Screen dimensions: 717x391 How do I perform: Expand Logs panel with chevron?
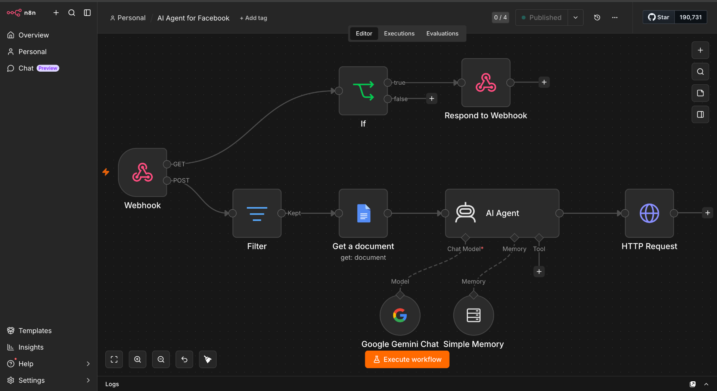click(x=706, y=384)
